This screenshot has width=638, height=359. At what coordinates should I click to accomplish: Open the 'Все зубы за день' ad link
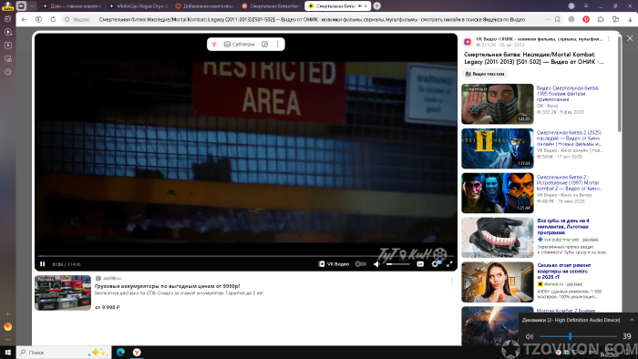[x=563, y=227]
